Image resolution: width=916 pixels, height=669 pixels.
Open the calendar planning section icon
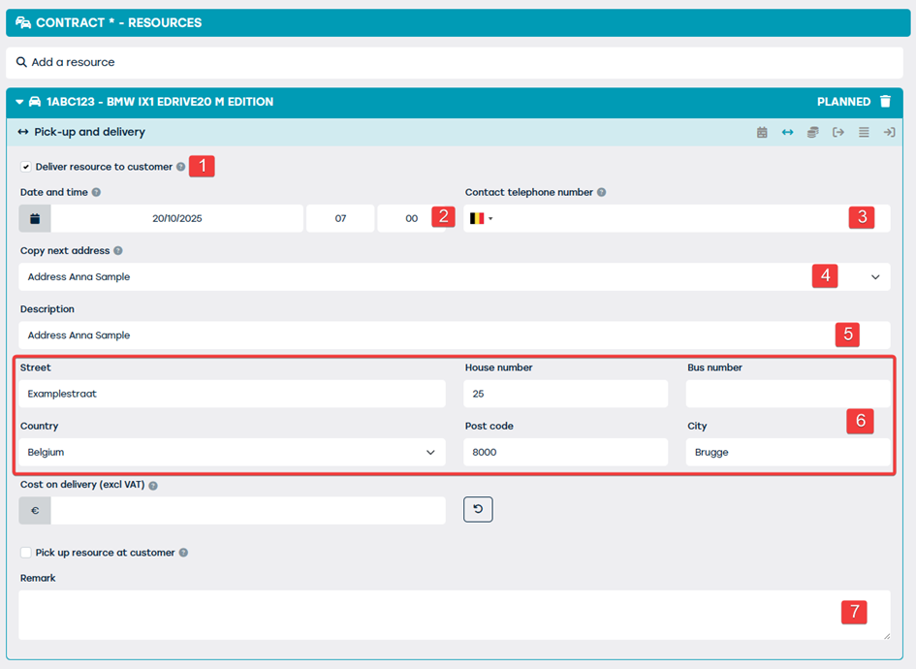[762, 132]
